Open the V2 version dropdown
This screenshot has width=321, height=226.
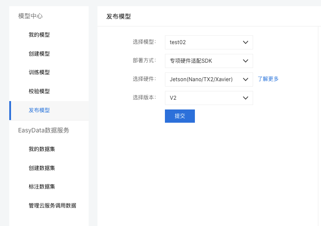click(209, 98)
